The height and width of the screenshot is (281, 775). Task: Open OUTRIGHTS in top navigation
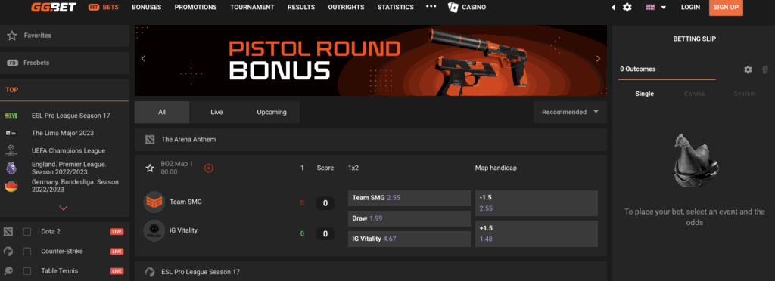click(346, 8)
